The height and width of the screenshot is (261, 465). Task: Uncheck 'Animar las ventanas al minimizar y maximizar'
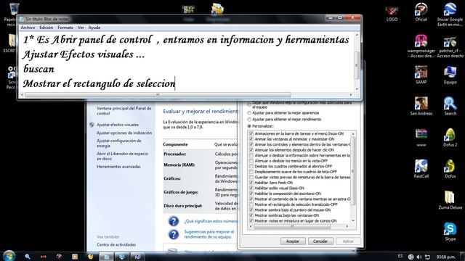click(x=251, y=139)
